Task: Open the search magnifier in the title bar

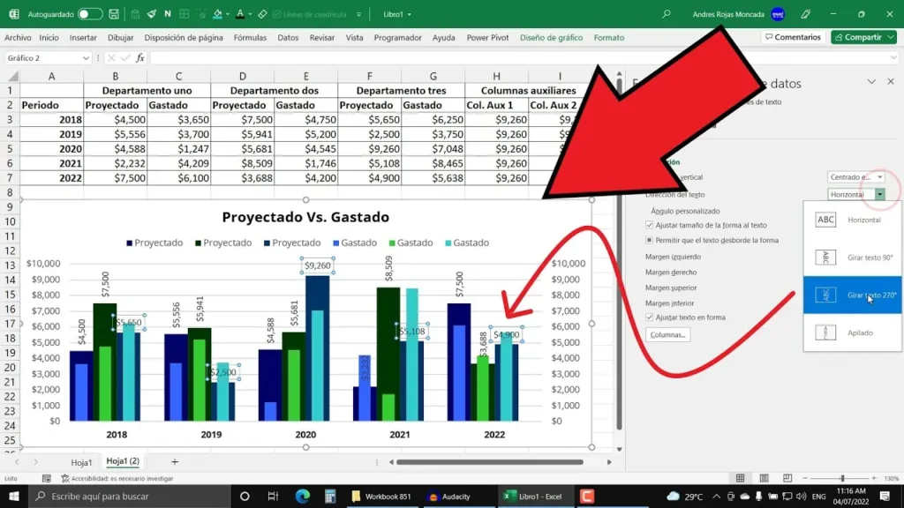Action: [x=667, y=14]
